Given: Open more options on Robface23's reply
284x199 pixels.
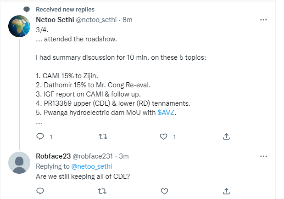Looking at the screenshot, I should [x=264, y=156].
